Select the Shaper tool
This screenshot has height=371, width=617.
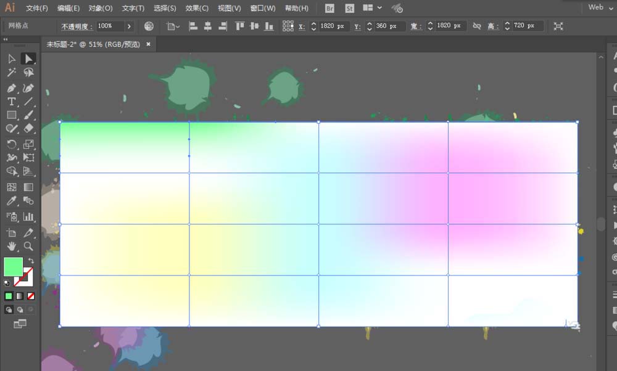coord(11,129)
